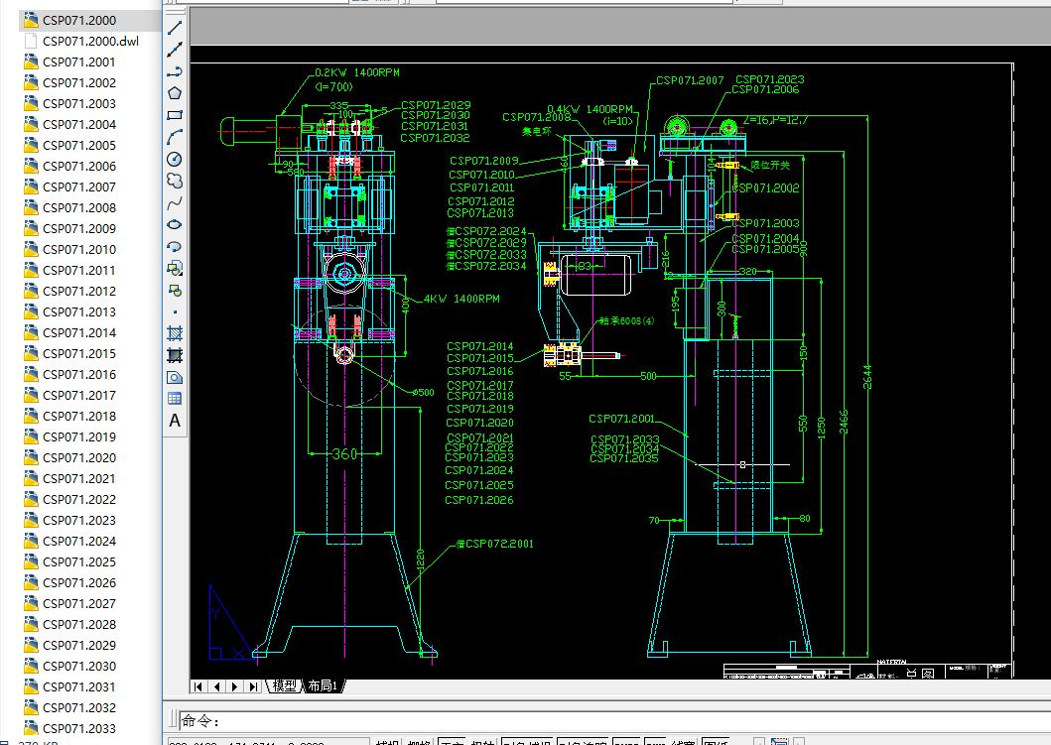1051x745 pixels.
Task: Jump to the first layout tab
Action: pyautogui.click(x=197, y=686)
